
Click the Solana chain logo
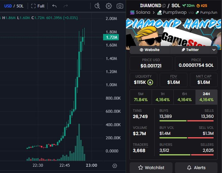[132, 13]
